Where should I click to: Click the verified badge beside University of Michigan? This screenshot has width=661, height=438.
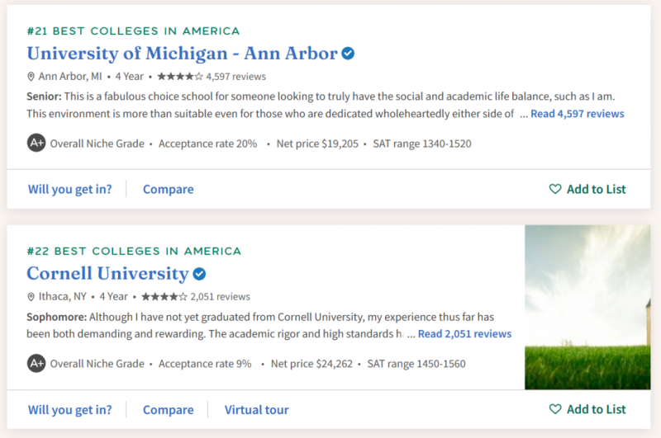tap(348, 54)
